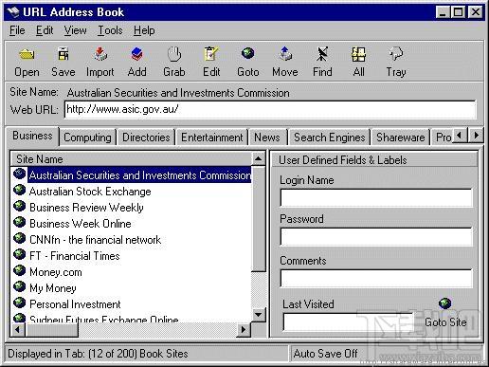The image size is (489, 367).
Task: Click the Last Visited field
Action: click(x=348, y=321)
